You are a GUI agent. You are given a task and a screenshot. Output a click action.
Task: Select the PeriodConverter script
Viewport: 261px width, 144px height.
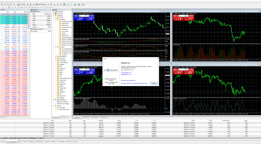64,109
